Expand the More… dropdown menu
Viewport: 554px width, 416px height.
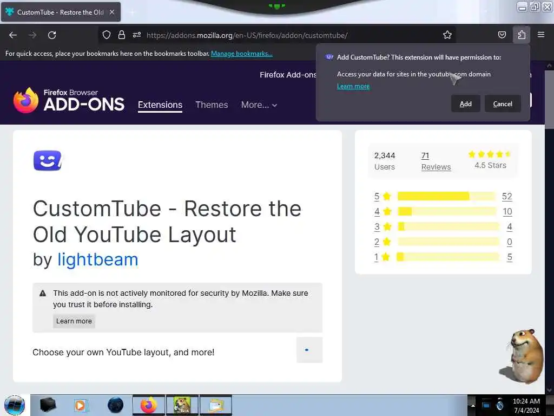click(x=259, y=105)
